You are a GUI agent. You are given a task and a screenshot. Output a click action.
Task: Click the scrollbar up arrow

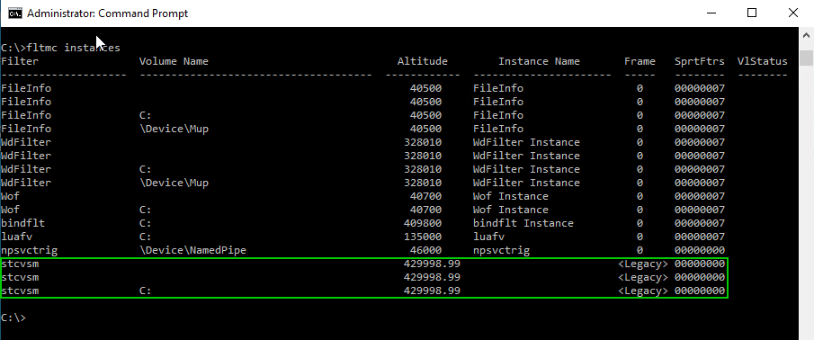tap(806, 35)
